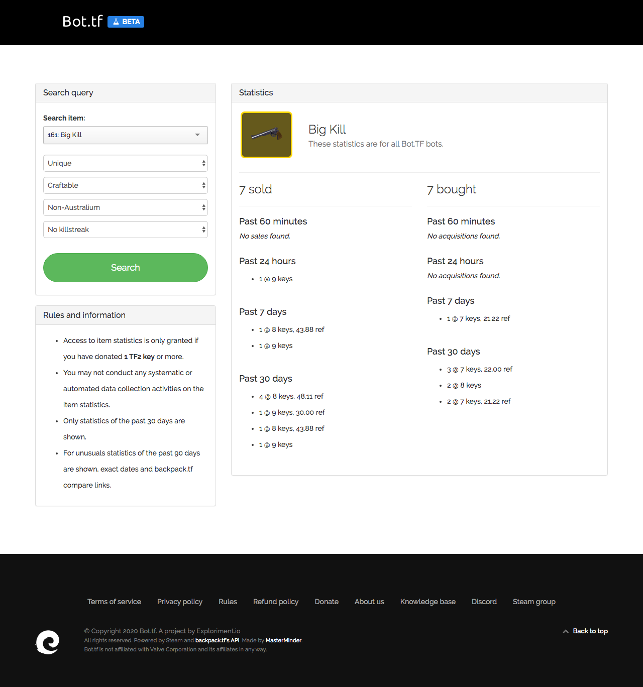
Task: Click 'No sales found.' under Past 60 minutes
Action: pos(265,236)
